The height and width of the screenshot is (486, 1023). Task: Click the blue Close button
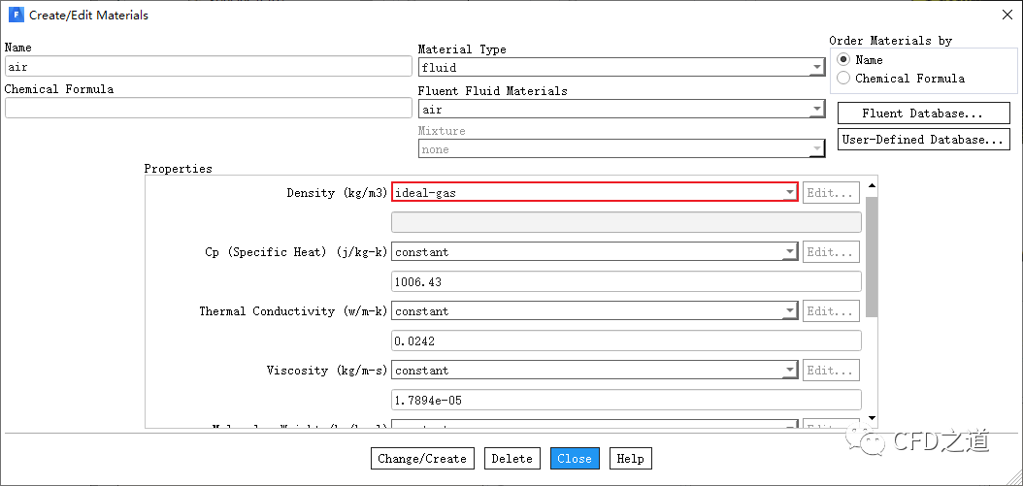[x=575, y=459]
